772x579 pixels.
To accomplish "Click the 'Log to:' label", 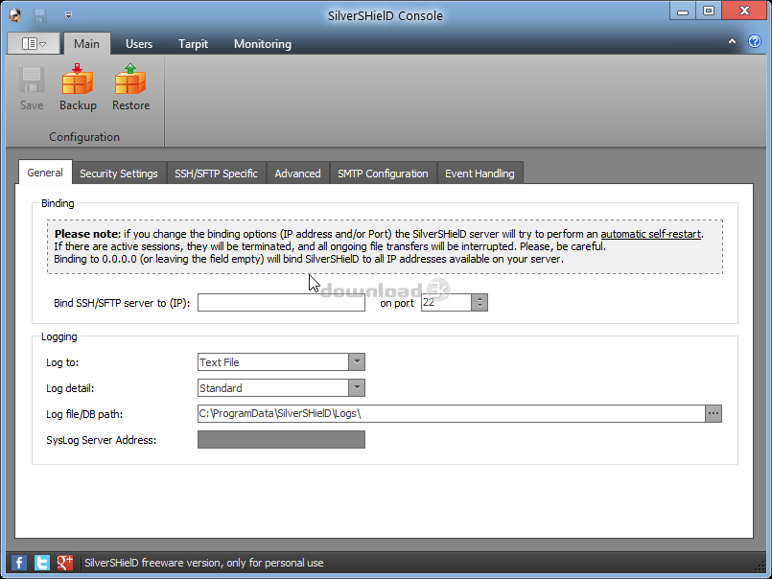I will click(x=62, y=362).
